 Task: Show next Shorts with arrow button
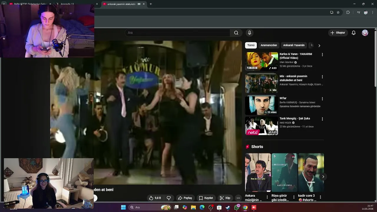tap(323, 177)
